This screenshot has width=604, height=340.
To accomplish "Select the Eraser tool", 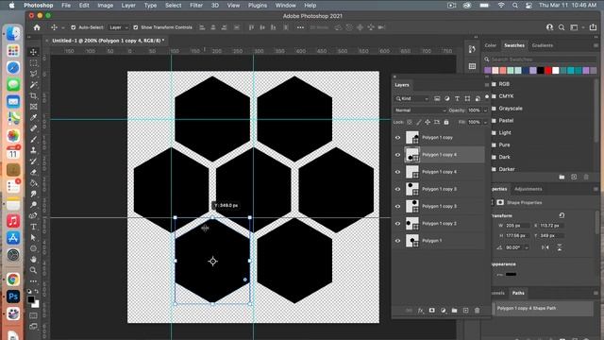I will coord(34,172).
